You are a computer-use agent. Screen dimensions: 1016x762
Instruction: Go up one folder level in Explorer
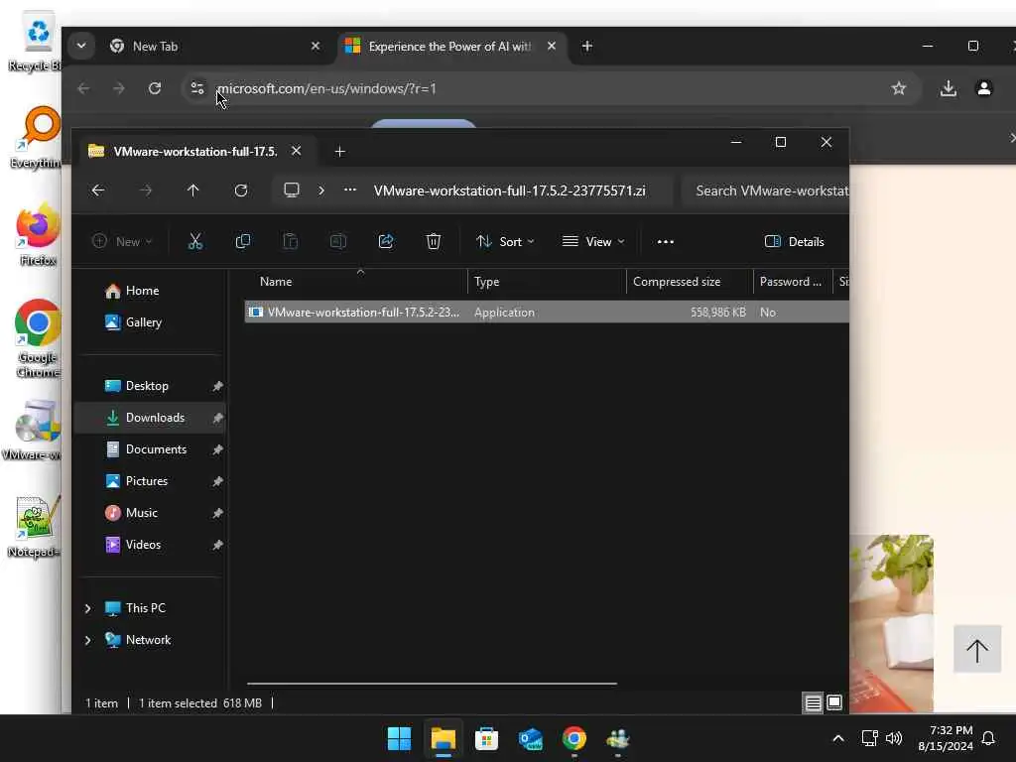pyautogui.click(x=193, y=190)
